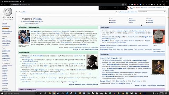Bookmark this page with star icon
Image resolution: width=169 pixels, height=95 pixels.
(126, 5)
